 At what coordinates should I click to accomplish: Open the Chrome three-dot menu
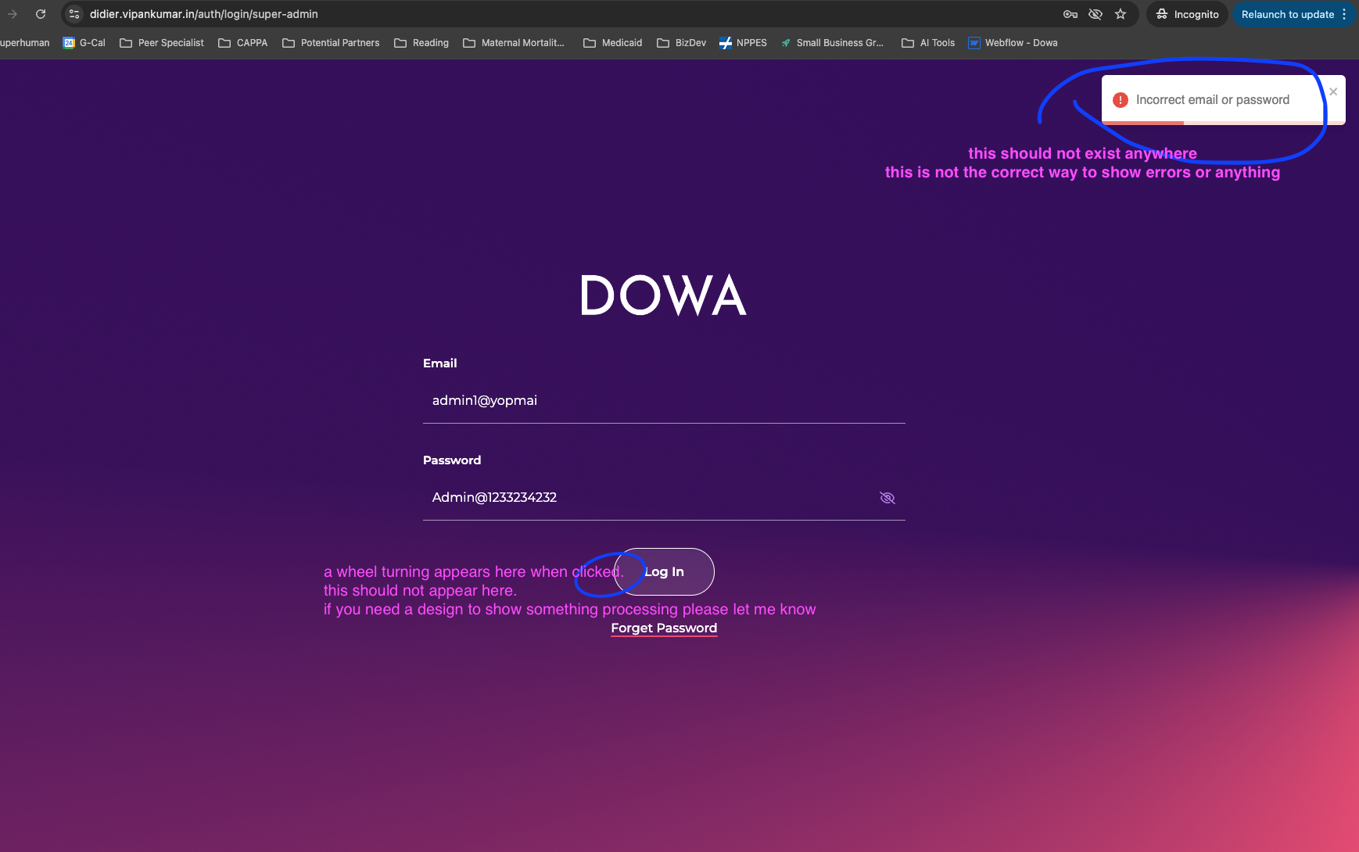(1344, 14)
